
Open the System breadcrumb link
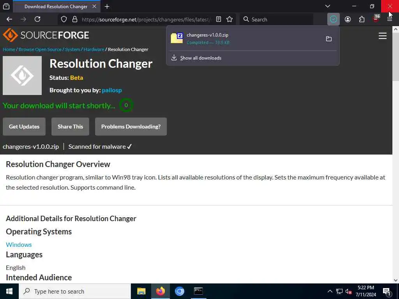pyautogui.click(x=72, y=49)
